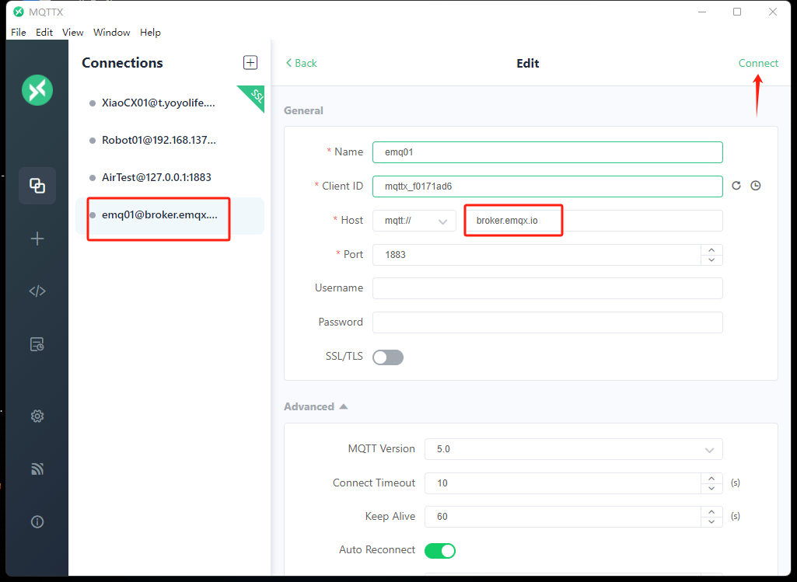Open the File menu
Viewport: 797px width, 582px height.
point(19,32)
